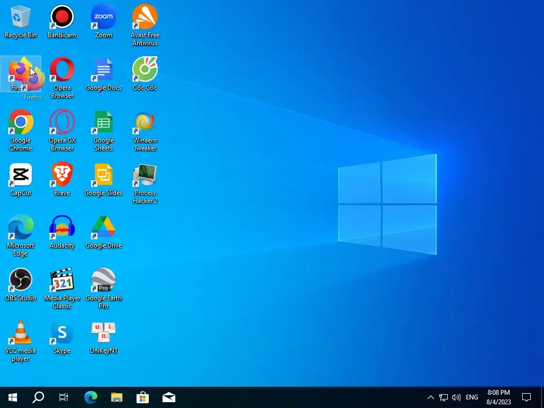Select the Google Slides shortcut
This screenshot has width=544, height=408.
(104, 180)
